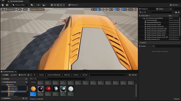Open the Blueprints dropdown in toolbar
181x101 pixels.
tap(38, 5)
